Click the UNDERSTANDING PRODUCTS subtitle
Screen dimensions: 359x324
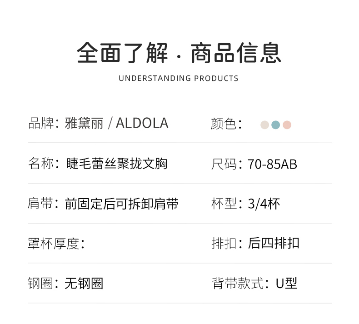point(179,78)
